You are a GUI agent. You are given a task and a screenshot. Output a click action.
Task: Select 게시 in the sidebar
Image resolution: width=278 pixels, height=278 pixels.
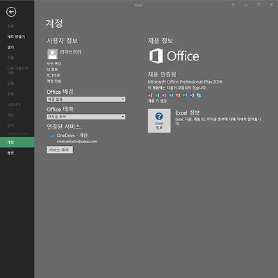pyautogui.click(x=10, y=115)
